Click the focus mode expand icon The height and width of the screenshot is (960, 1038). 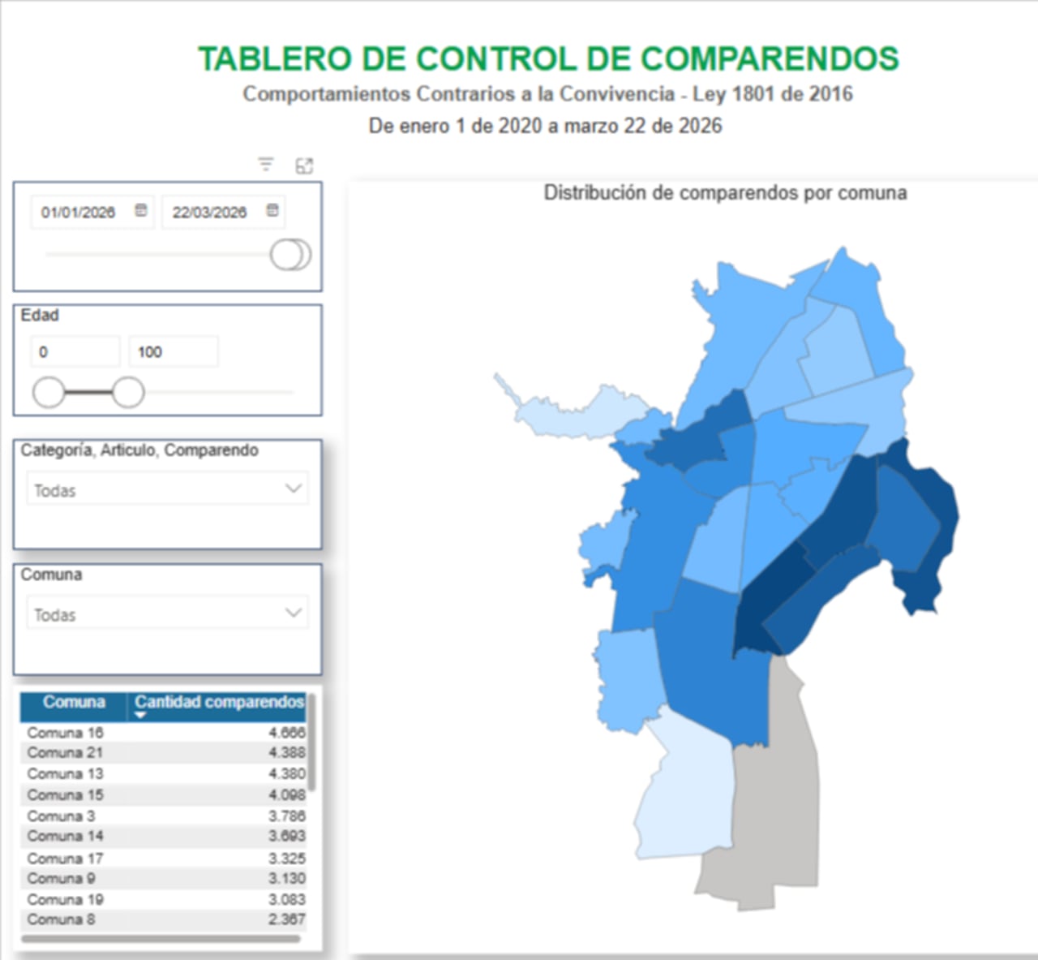[306, 165]
